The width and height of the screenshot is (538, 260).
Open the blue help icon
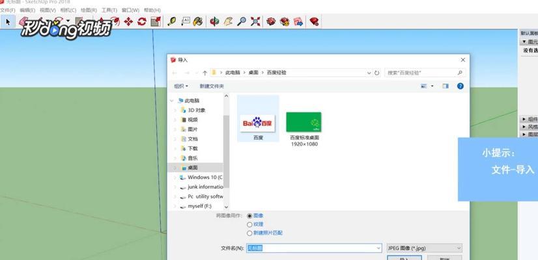click(x=460, y=86)
